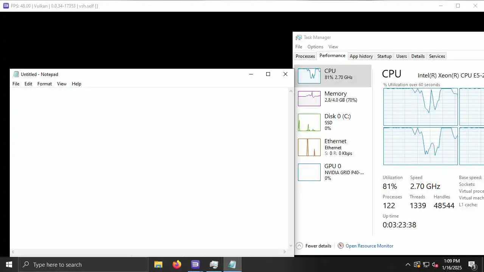Click the handles count 48544
This screenshot has height=272, width=484.
444,206
